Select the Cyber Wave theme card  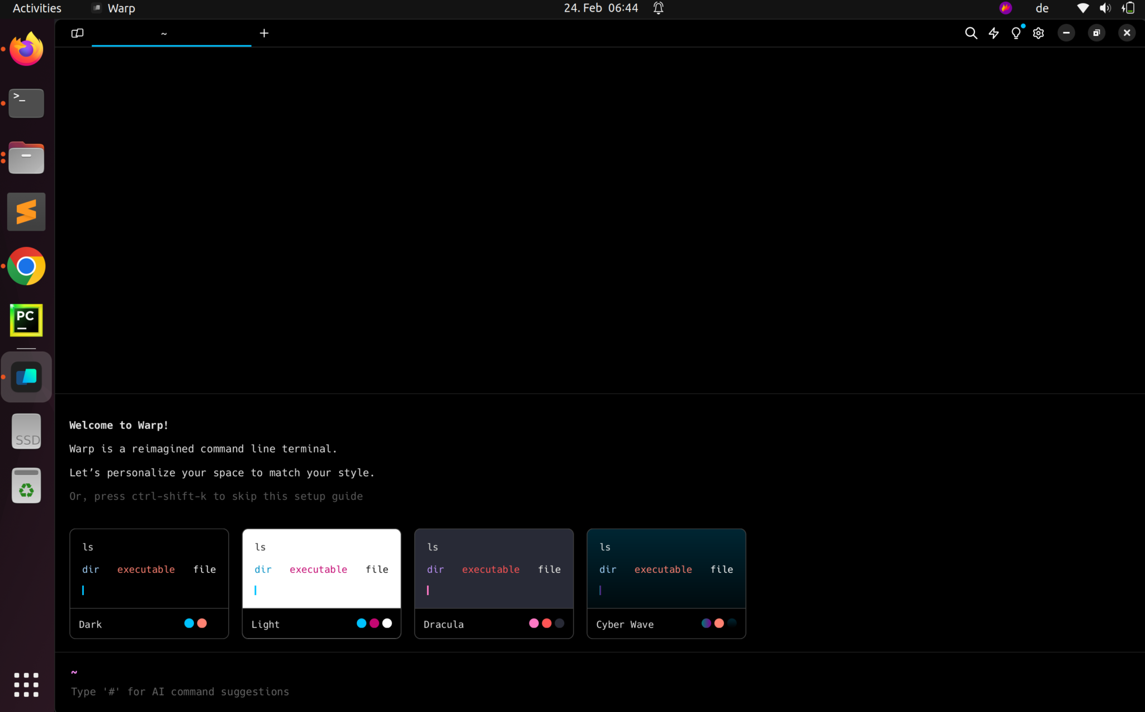click(x=665, y=583)
